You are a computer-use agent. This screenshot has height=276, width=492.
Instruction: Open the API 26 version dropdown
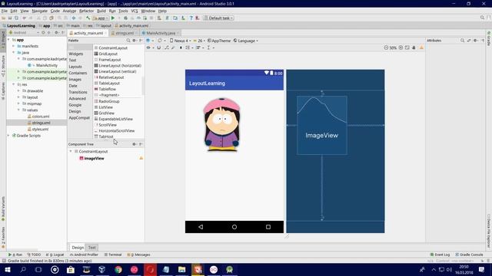coord(198,41)
